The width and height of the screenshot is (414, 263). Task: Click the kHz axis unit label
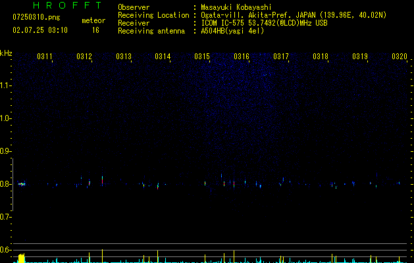[6, 53]
